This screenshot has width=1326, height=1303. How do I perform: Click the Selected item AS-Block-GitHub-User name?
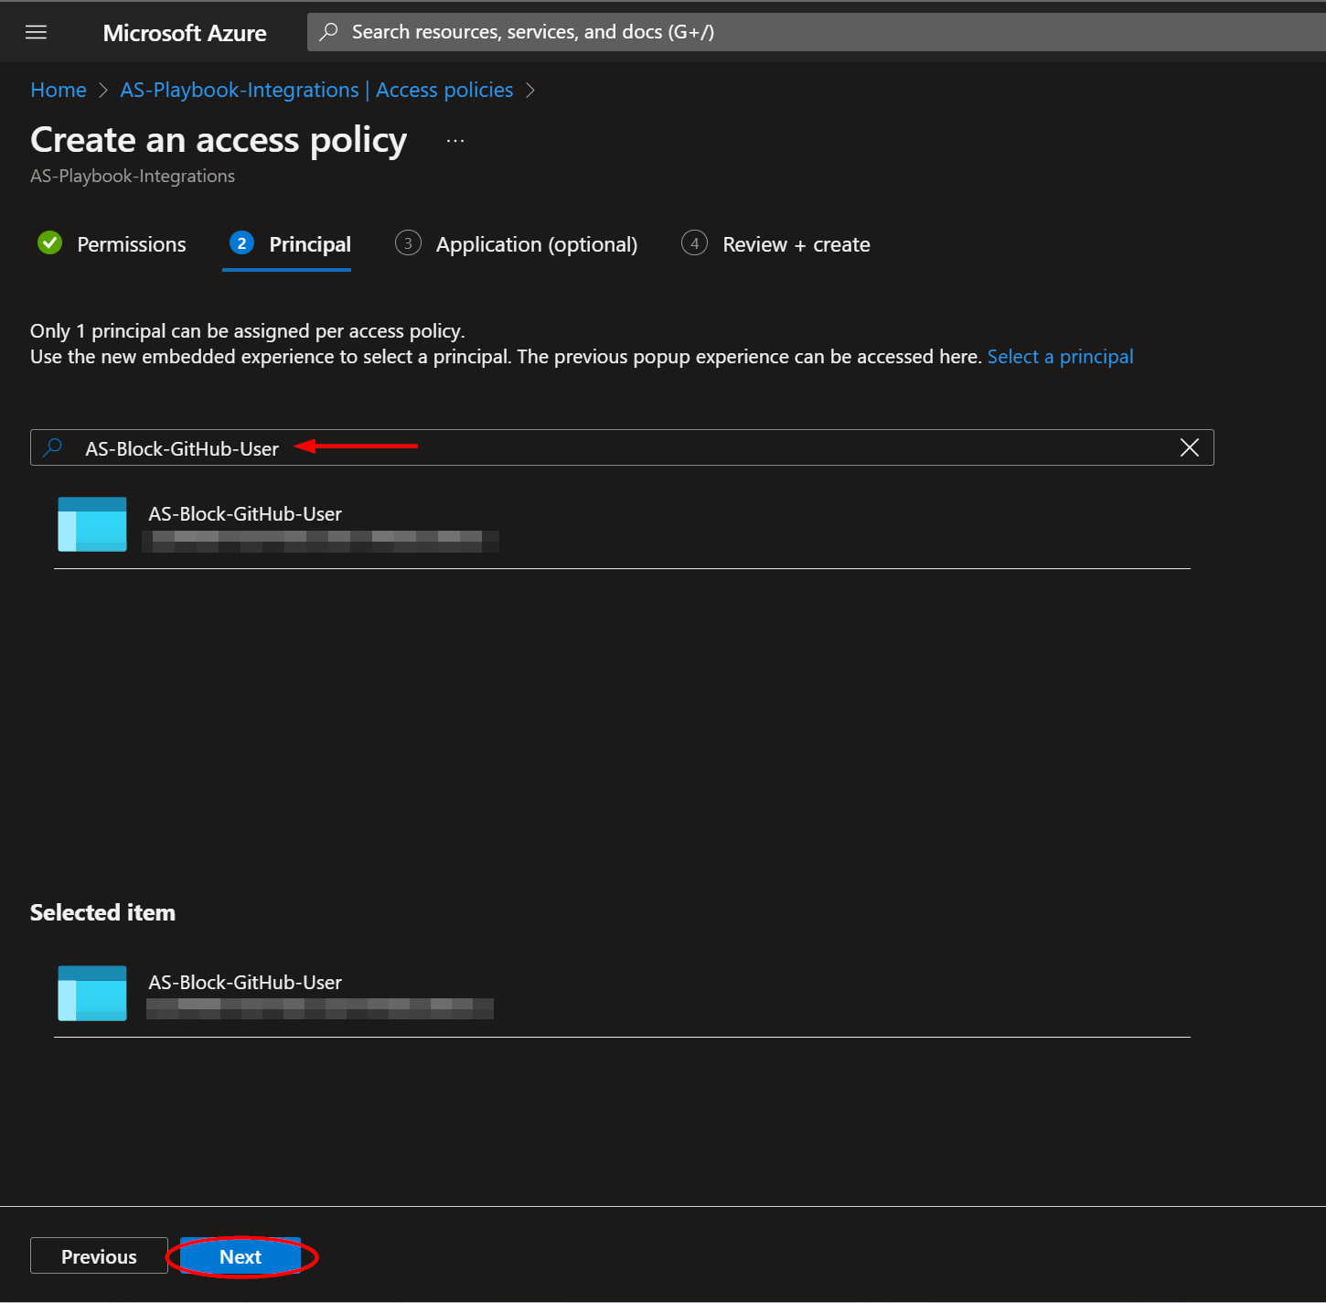click(x=245, y=982)
